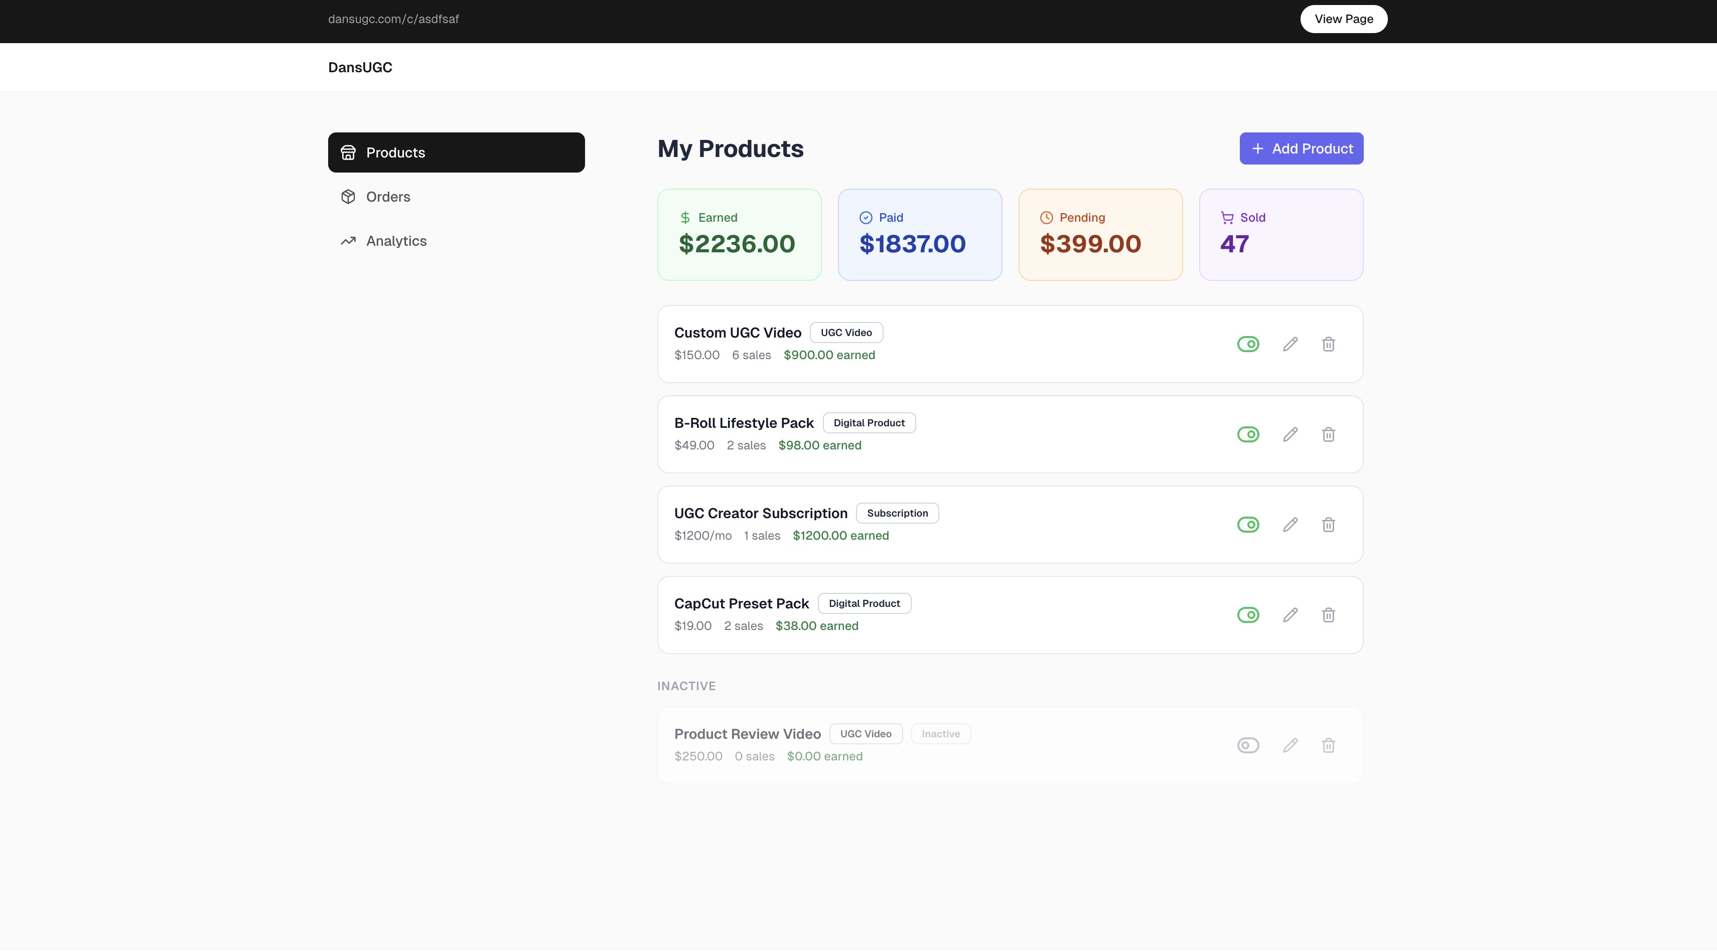This screenshot has height=952, width=1717.
Task: Open Analytics via the trending chart icon
Action: click(348, 240)
